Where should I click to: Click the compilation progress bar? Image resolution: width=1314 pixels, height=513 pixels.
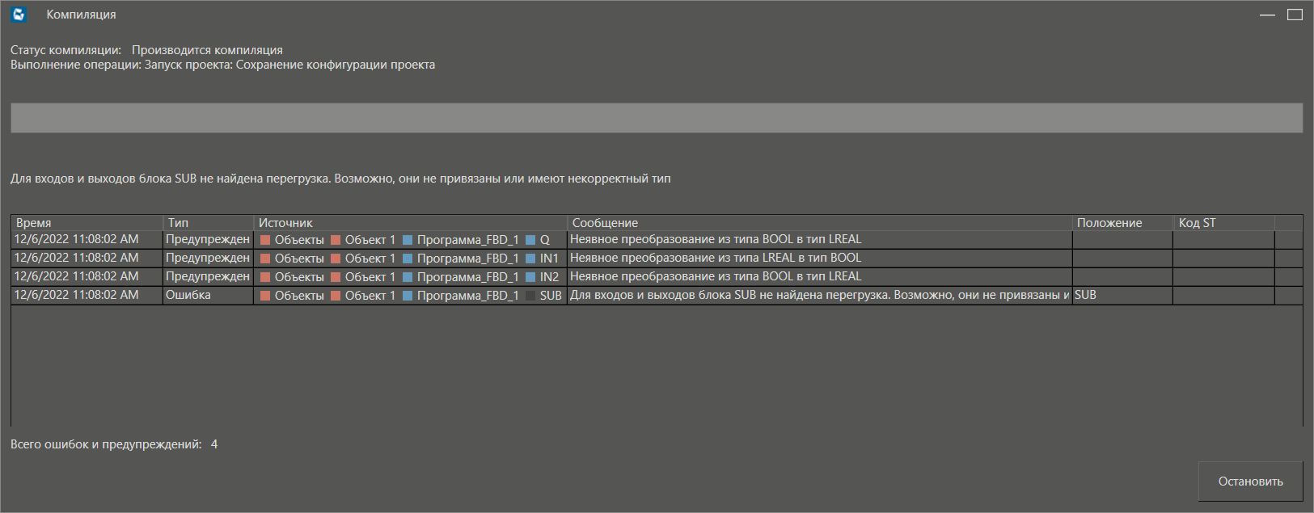point(657,118)
